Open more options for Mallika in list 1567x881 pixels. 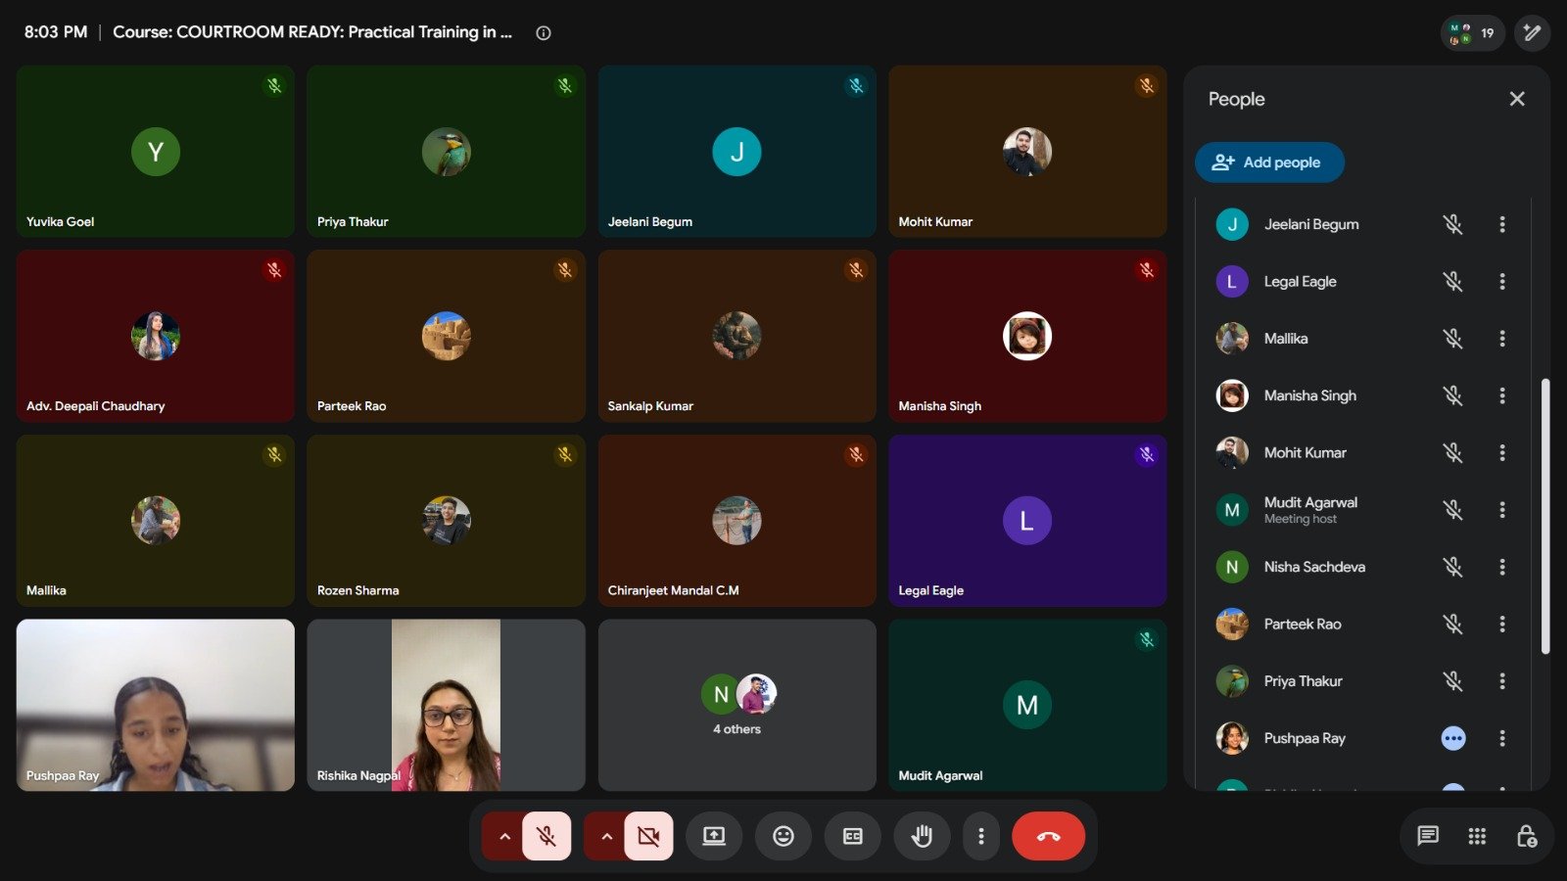(x=1501, y=339)
